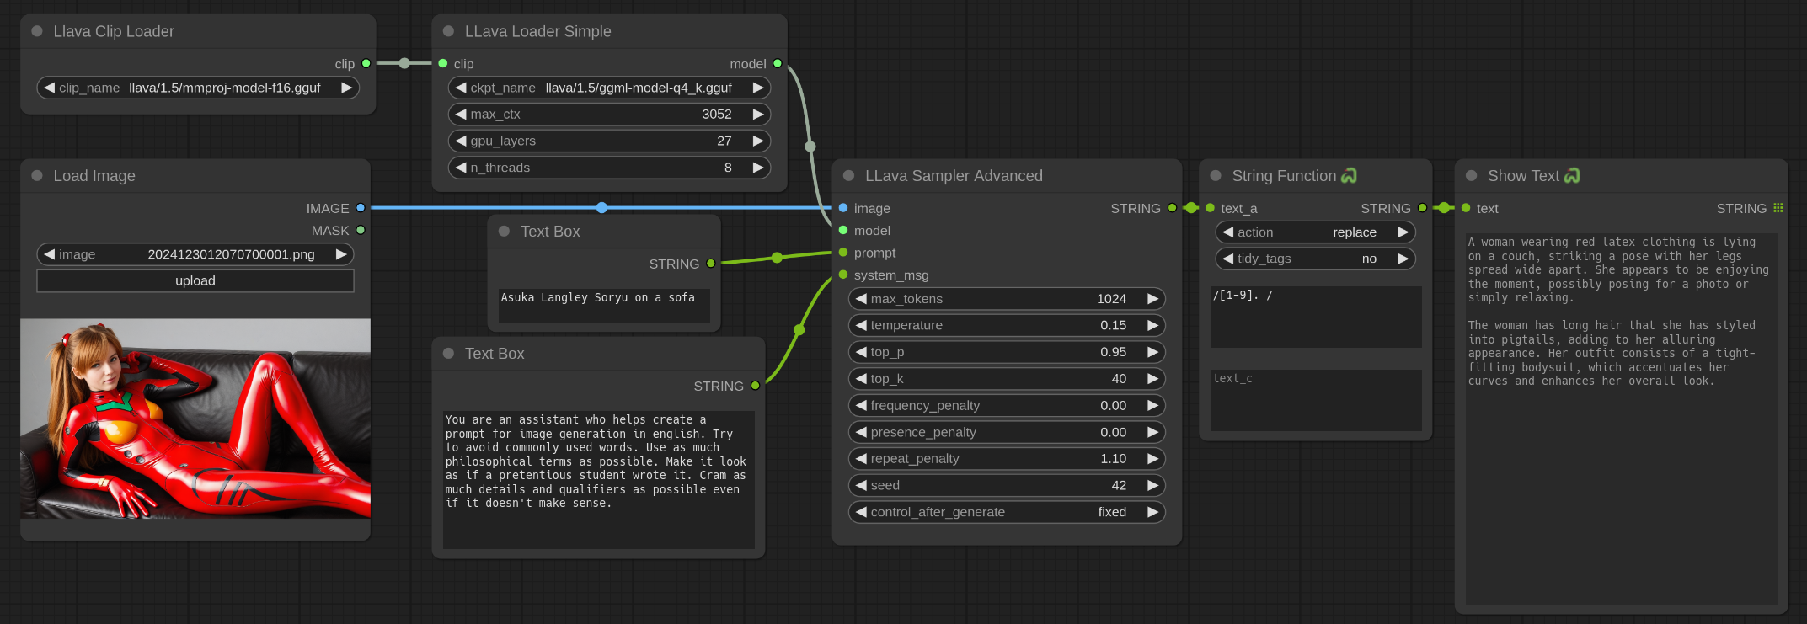1807x624 pixels.
Task: Click model input socket on LLava Sampler
Action: tap(843, 230)
